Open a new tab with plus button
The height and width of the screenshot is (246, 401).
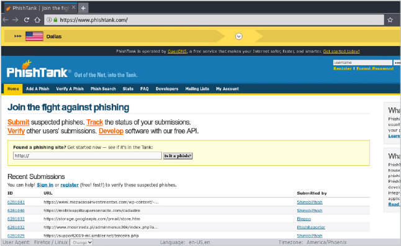pyautogui.click(x=83, y=8)
